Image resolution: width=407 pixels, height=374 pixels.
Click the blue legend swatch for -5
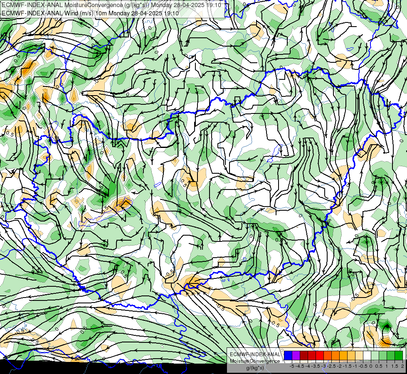point(288,356)
